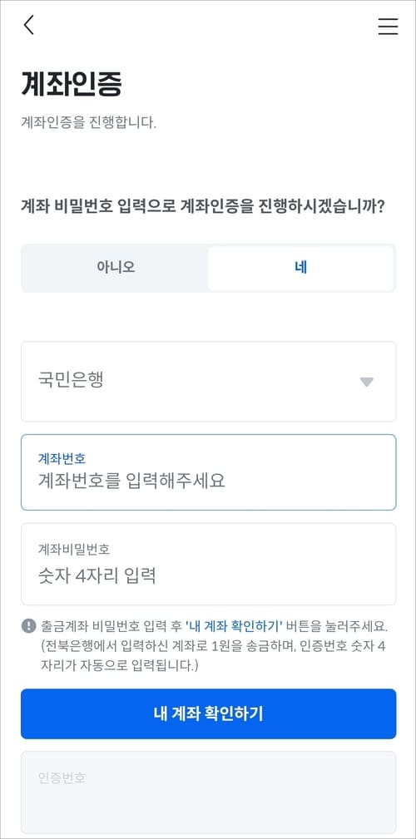This screenshot has width=416, height=839.
Task: Click the 계좌인증을 진행합니다. subtitle
Action: 88,122
